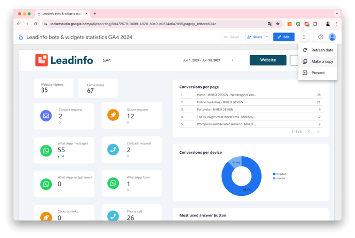Click the Share button
355x238 pixels.
255,37
